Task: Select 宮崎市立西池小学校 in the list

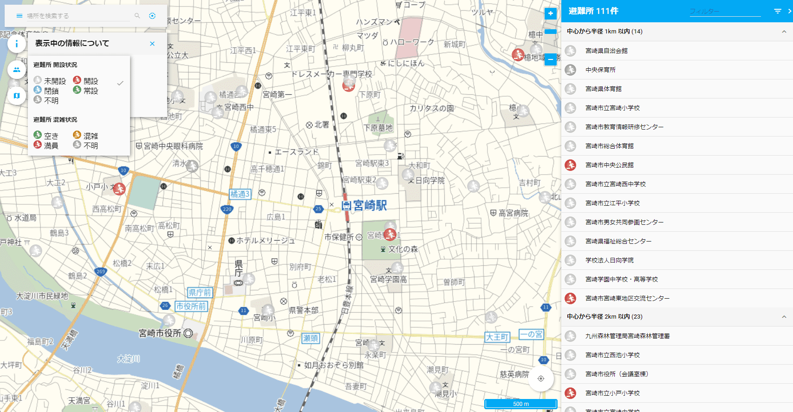Action: [x=677, y=355]
